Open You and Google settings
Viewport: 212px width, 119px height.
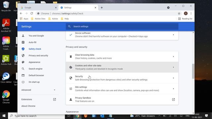click(36, 36)
